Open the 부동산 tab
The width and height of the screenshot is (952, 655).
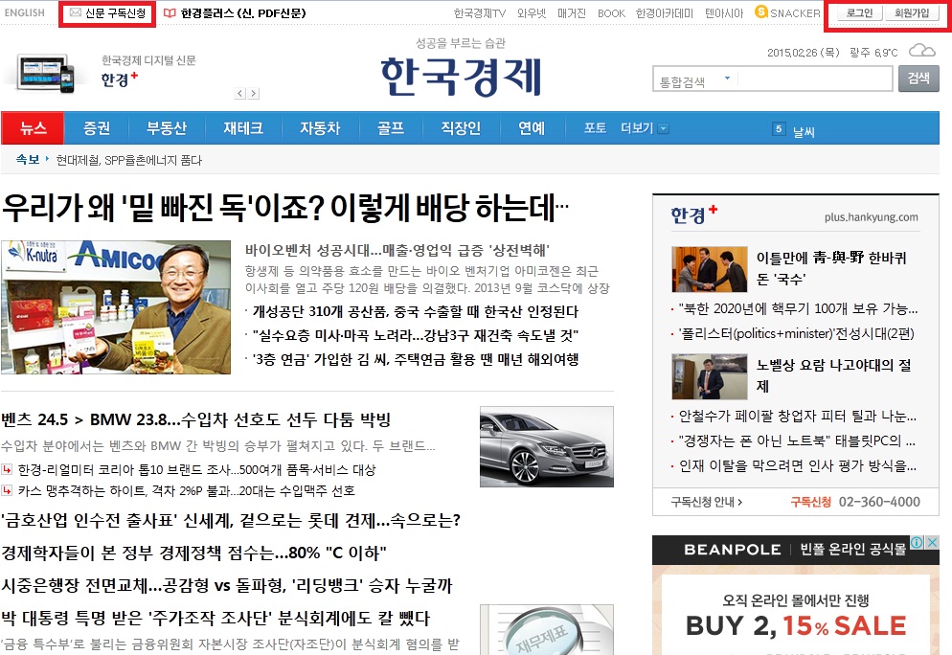(167, 128)
